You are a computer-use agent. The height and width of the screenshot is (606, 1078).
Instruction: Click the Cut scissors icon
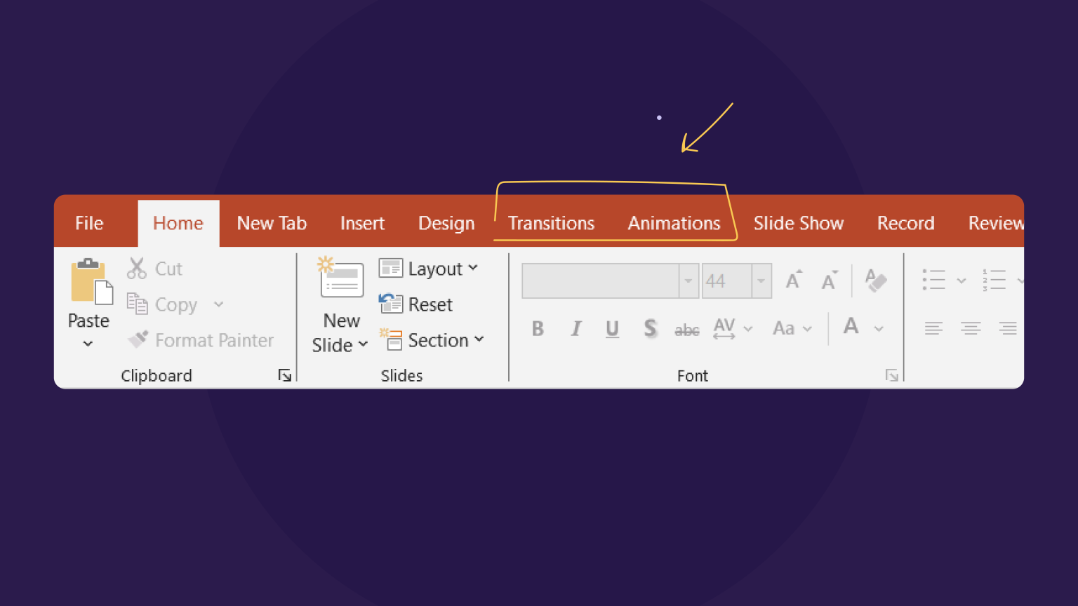click(x=136, y=268)
